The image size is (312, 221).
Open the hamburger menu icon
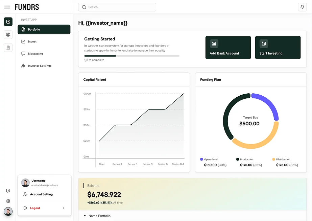click(7, 7)
